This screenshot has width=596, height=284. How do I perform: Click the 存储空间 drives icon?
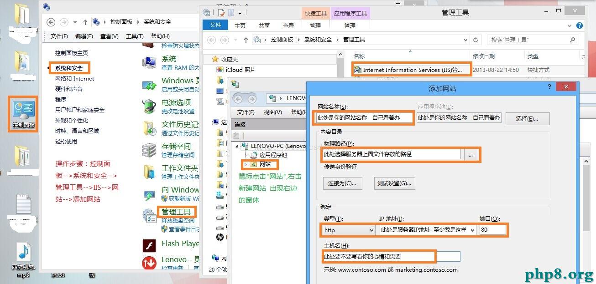pos(150,150)
